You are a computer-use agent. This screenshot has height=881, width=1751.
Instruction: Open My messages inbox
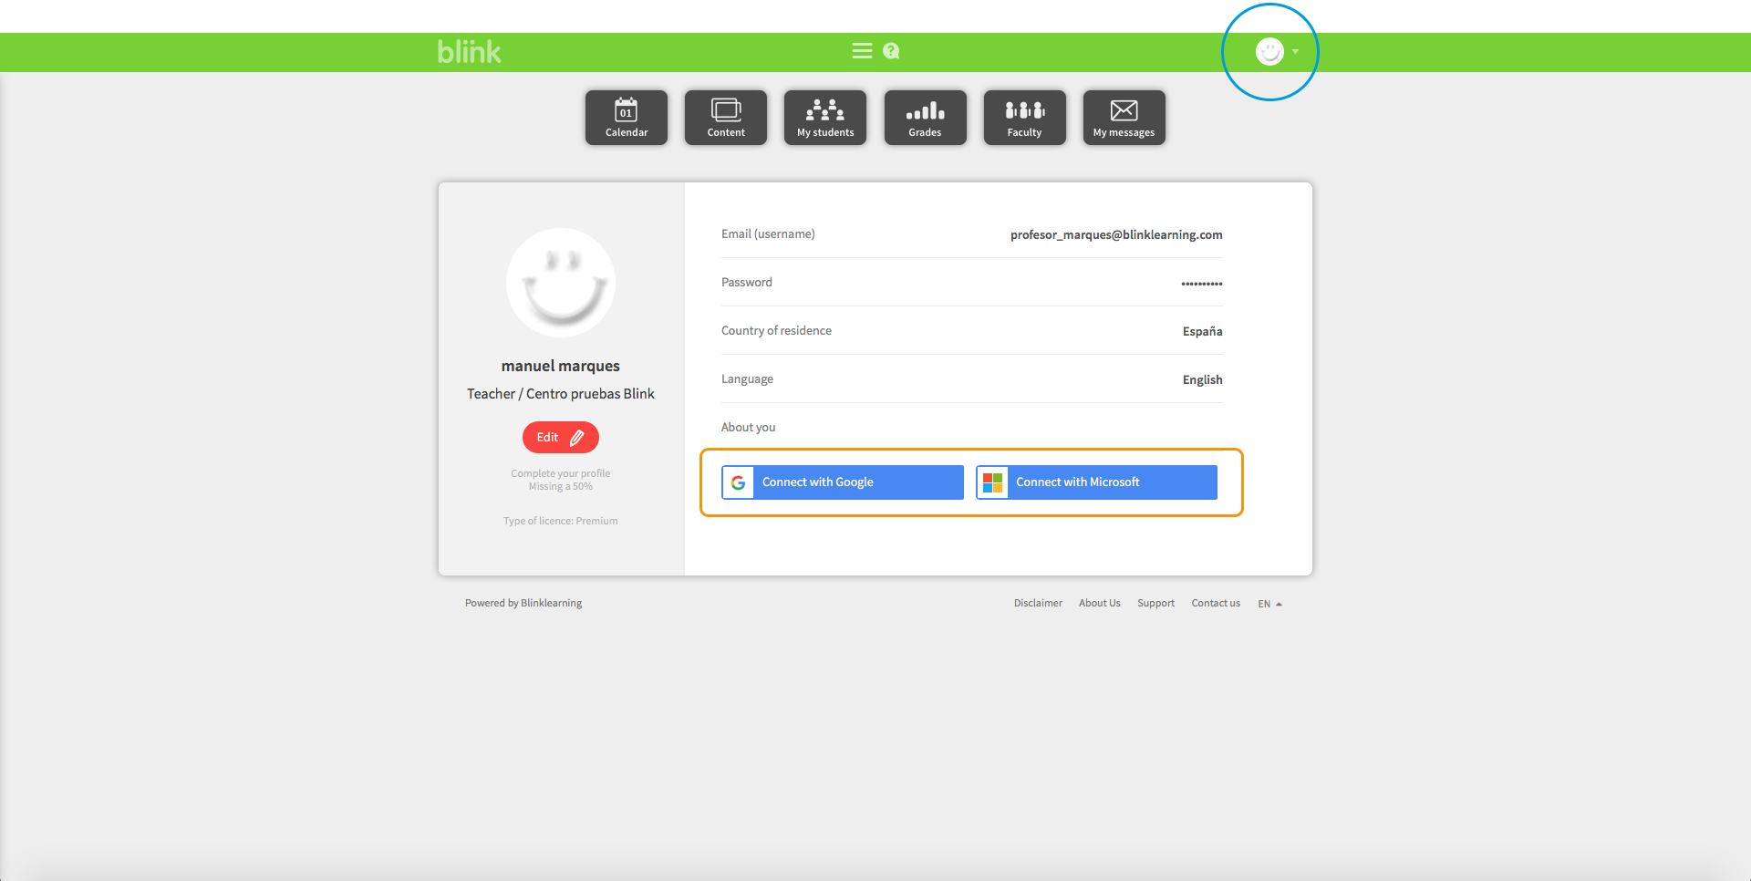pyautogui.click(x=1124, y=118)
